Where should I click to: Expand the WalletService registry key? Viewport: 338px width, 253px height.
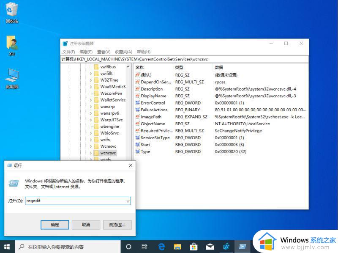click(x=91, y=100)
